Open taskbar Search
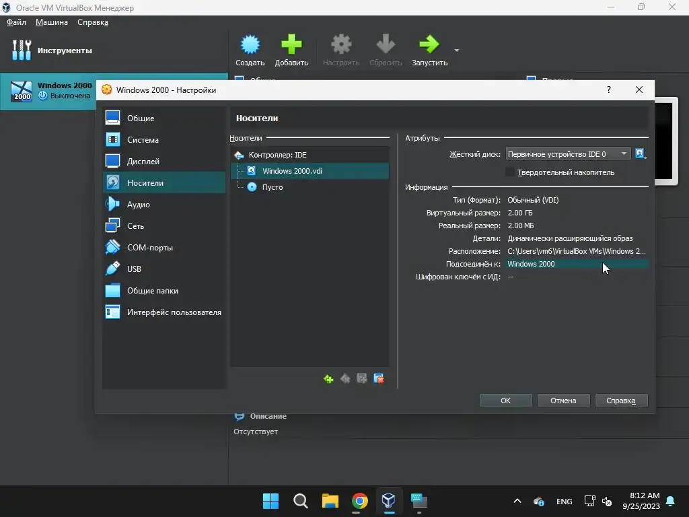Viewport: 689px width, 517px height. pyautogui.click(x=301, y=501)
